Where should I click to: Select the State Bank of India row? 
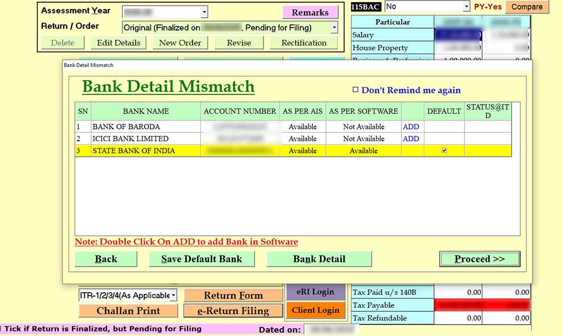pos(146,151)
